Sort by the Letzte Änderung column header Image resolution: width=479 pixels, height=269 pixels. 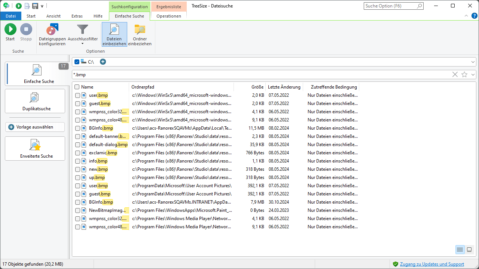click(284, 87)
